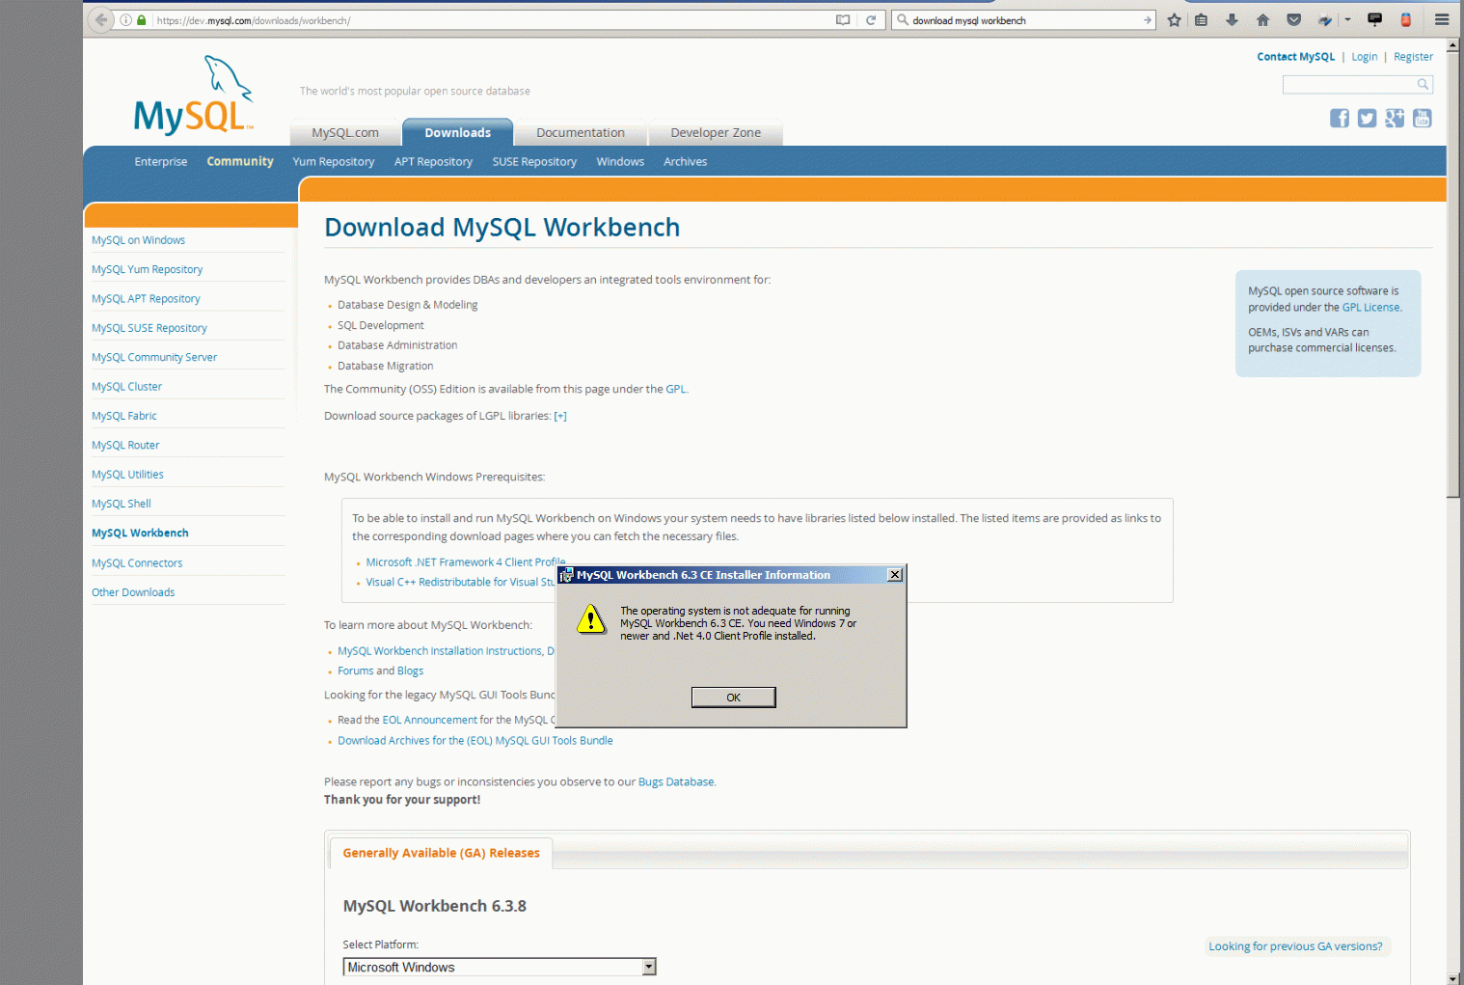Click the Login link

coord(1365,57)
